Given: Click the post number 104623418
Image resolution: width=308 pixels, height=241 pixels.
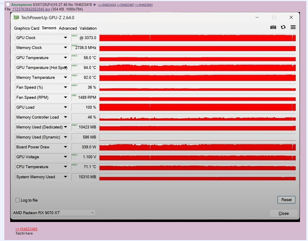Looking at the screenshot, I should [83, 5].
